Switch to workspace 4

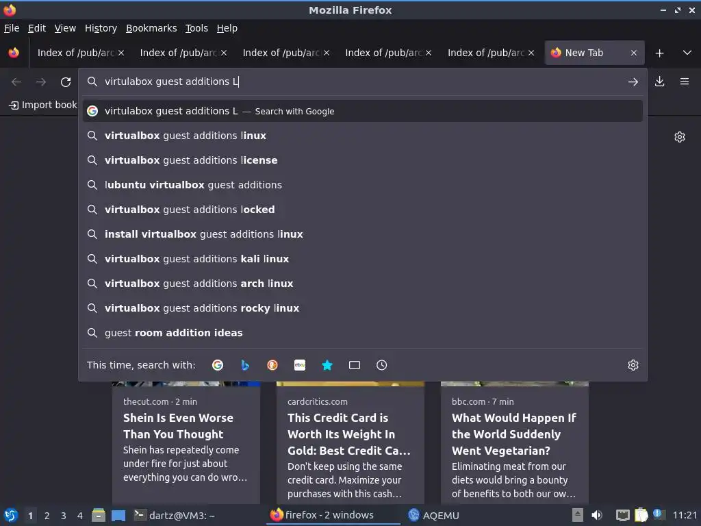[80, 516]
